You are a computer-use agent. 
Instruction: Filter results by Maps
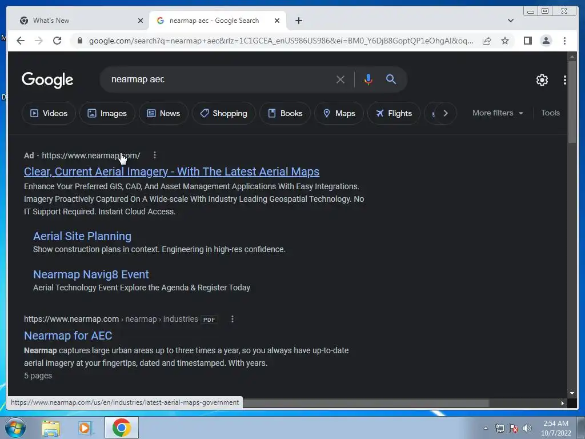click(339, 113)
